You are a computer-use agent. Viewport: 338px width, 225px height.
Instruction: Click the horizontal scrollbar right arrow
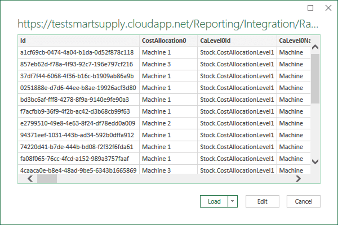298,179
